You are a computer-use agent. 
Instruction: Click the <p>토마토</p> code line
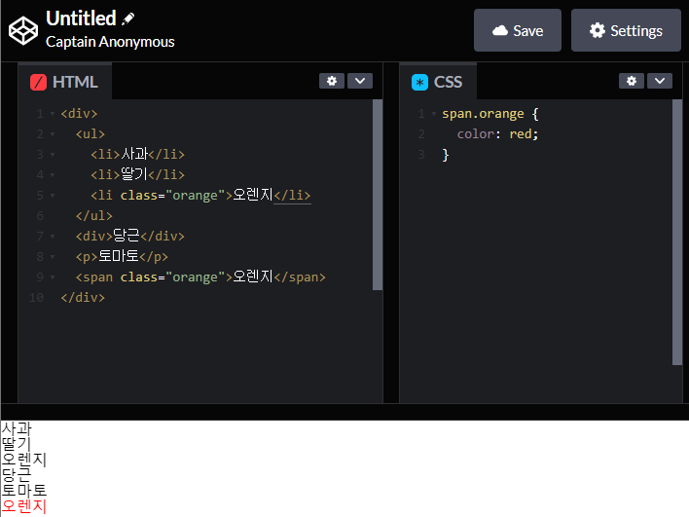tap(122, 256)
